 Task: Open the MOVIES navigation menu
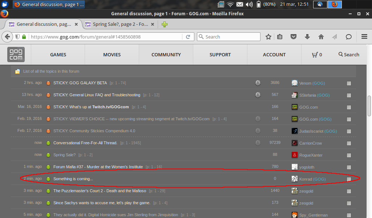click(x=112, y=54)
